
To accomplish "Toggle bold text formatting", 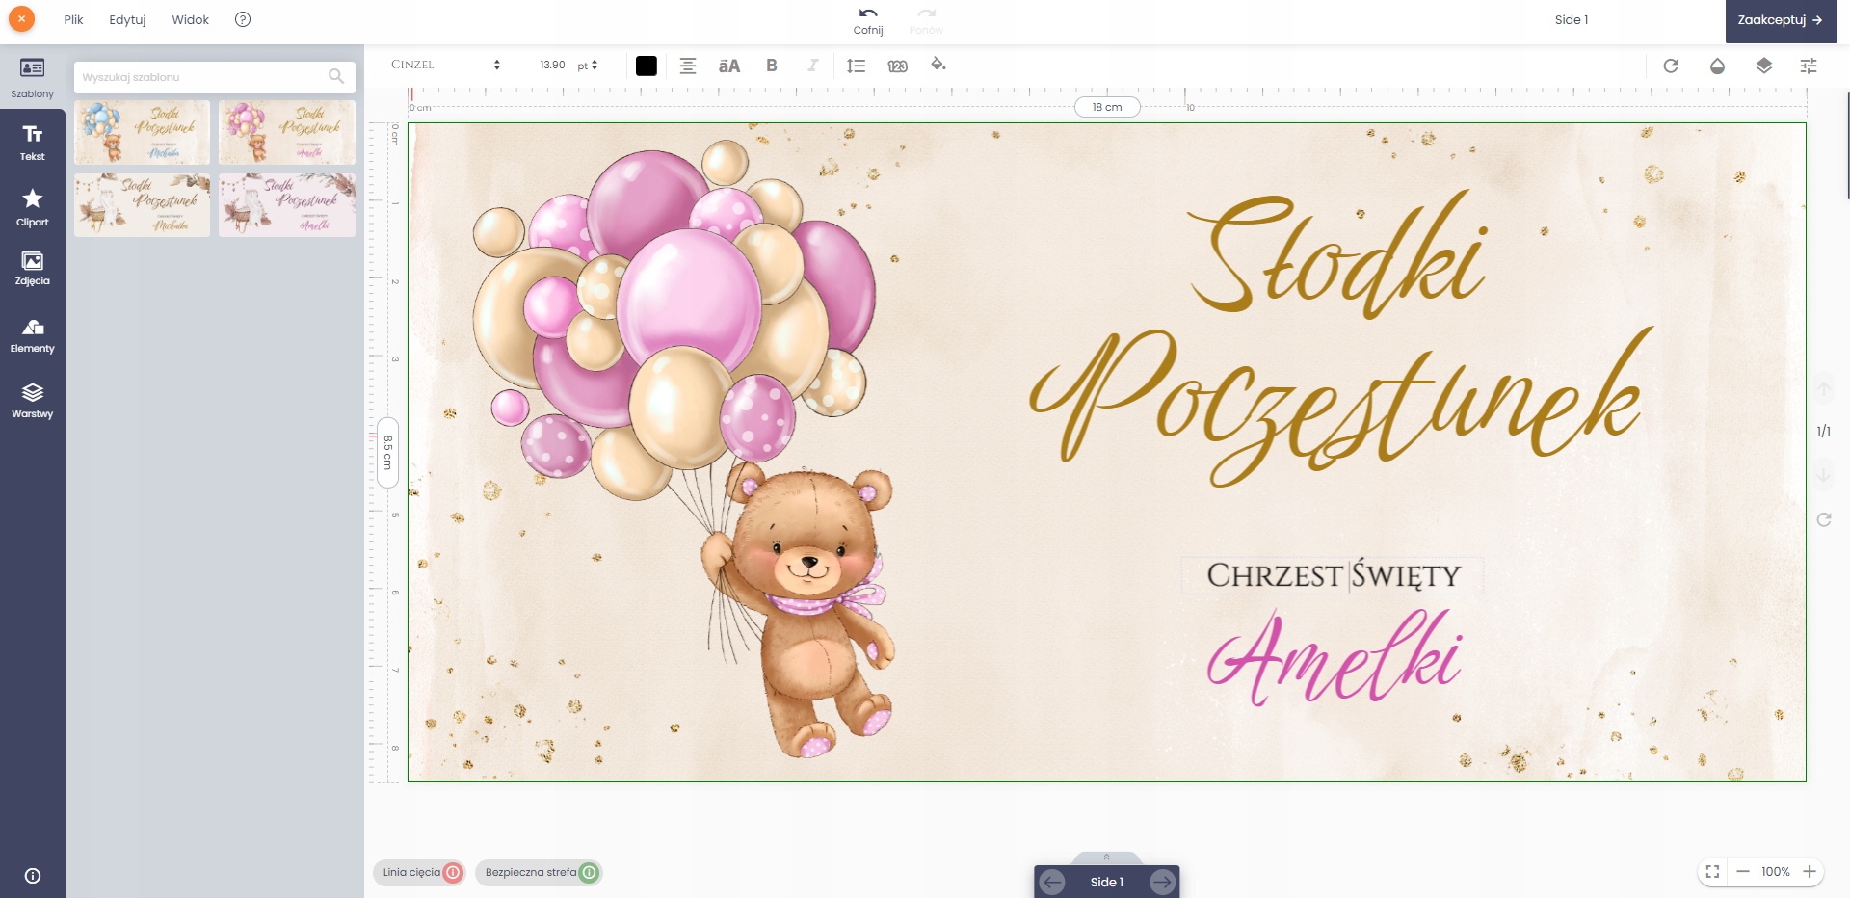I will pos(771,66).
